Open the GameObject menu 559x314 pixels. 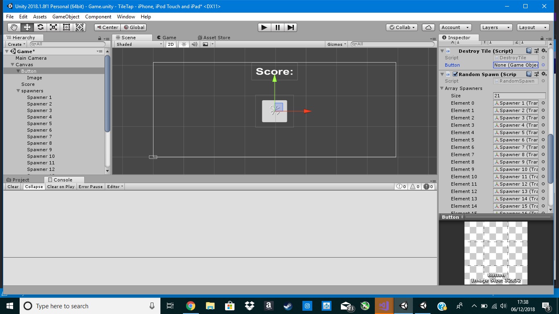coord(66,17)
